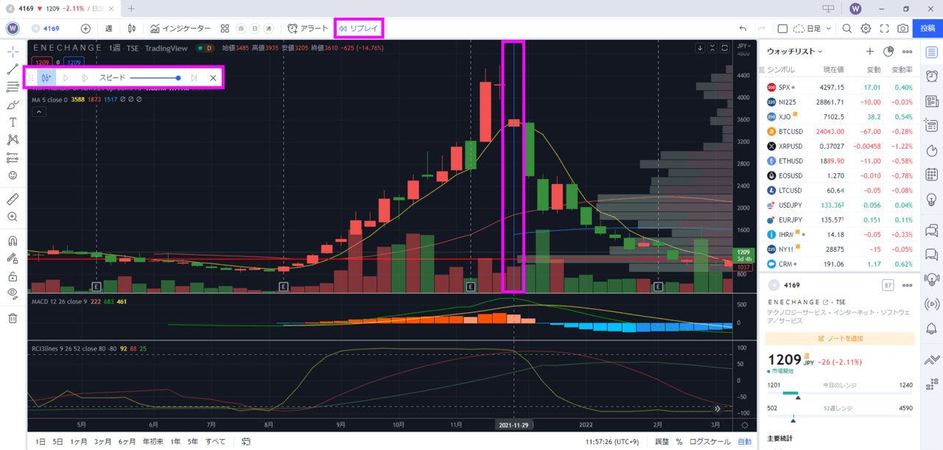Viewport: 943px width, 450px height.
Task: Open the alerts alarm clock sidebar icon
Action: pyautogui.click(x=932, y=76)
